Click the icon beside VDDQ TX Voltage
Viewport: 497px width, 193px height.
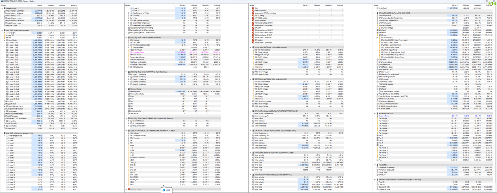[129, 49]
